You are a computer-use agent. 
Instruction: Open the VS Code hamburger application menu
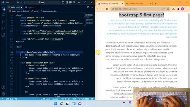point(7,2)
